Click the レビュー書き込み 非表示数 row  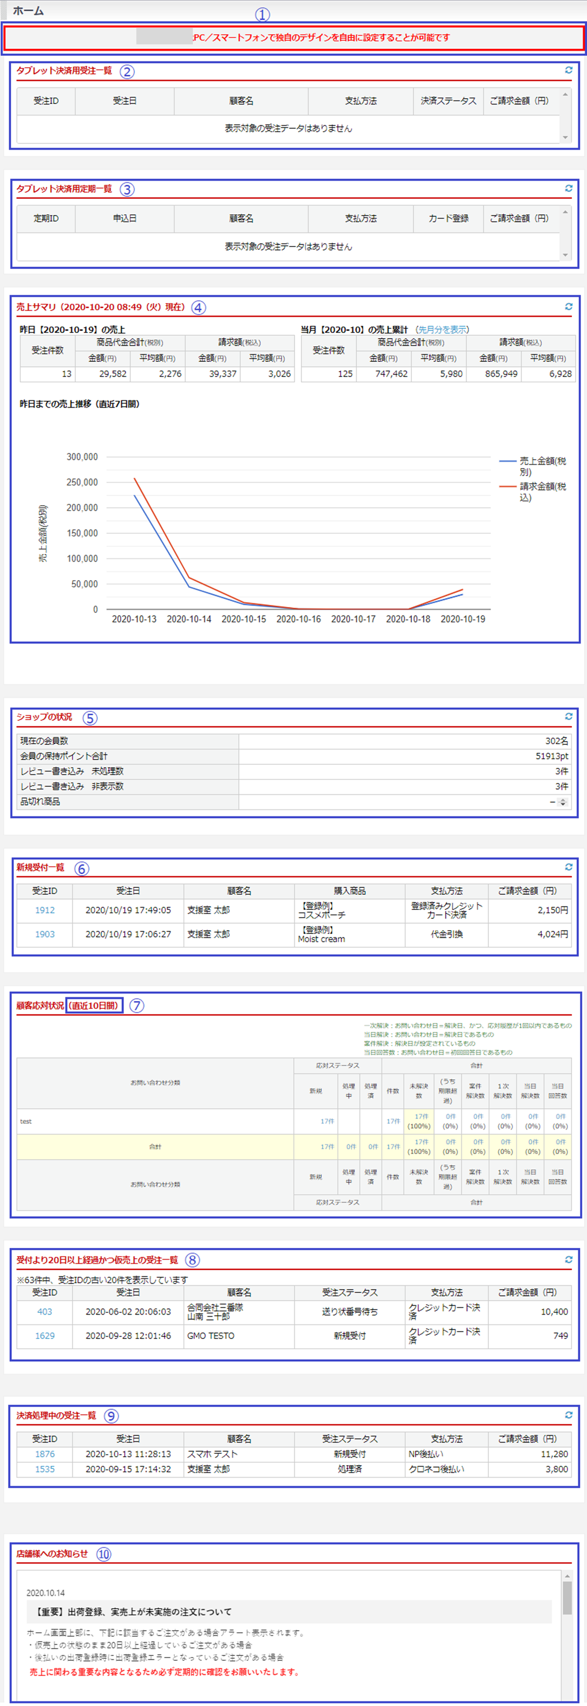293,787
